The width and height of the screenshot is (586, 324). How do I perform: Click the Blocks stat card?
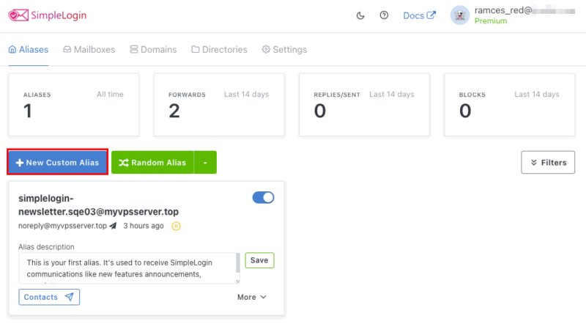(510, 105)
